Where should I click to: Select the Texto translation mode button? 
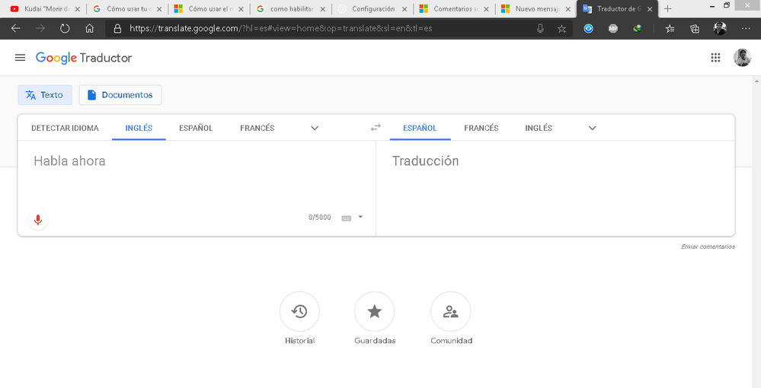(x=45, y=95)
